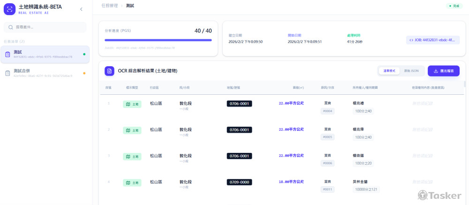Click the purple analysis progress bar
Screen dimensions: 469x205
click(158, 40)
